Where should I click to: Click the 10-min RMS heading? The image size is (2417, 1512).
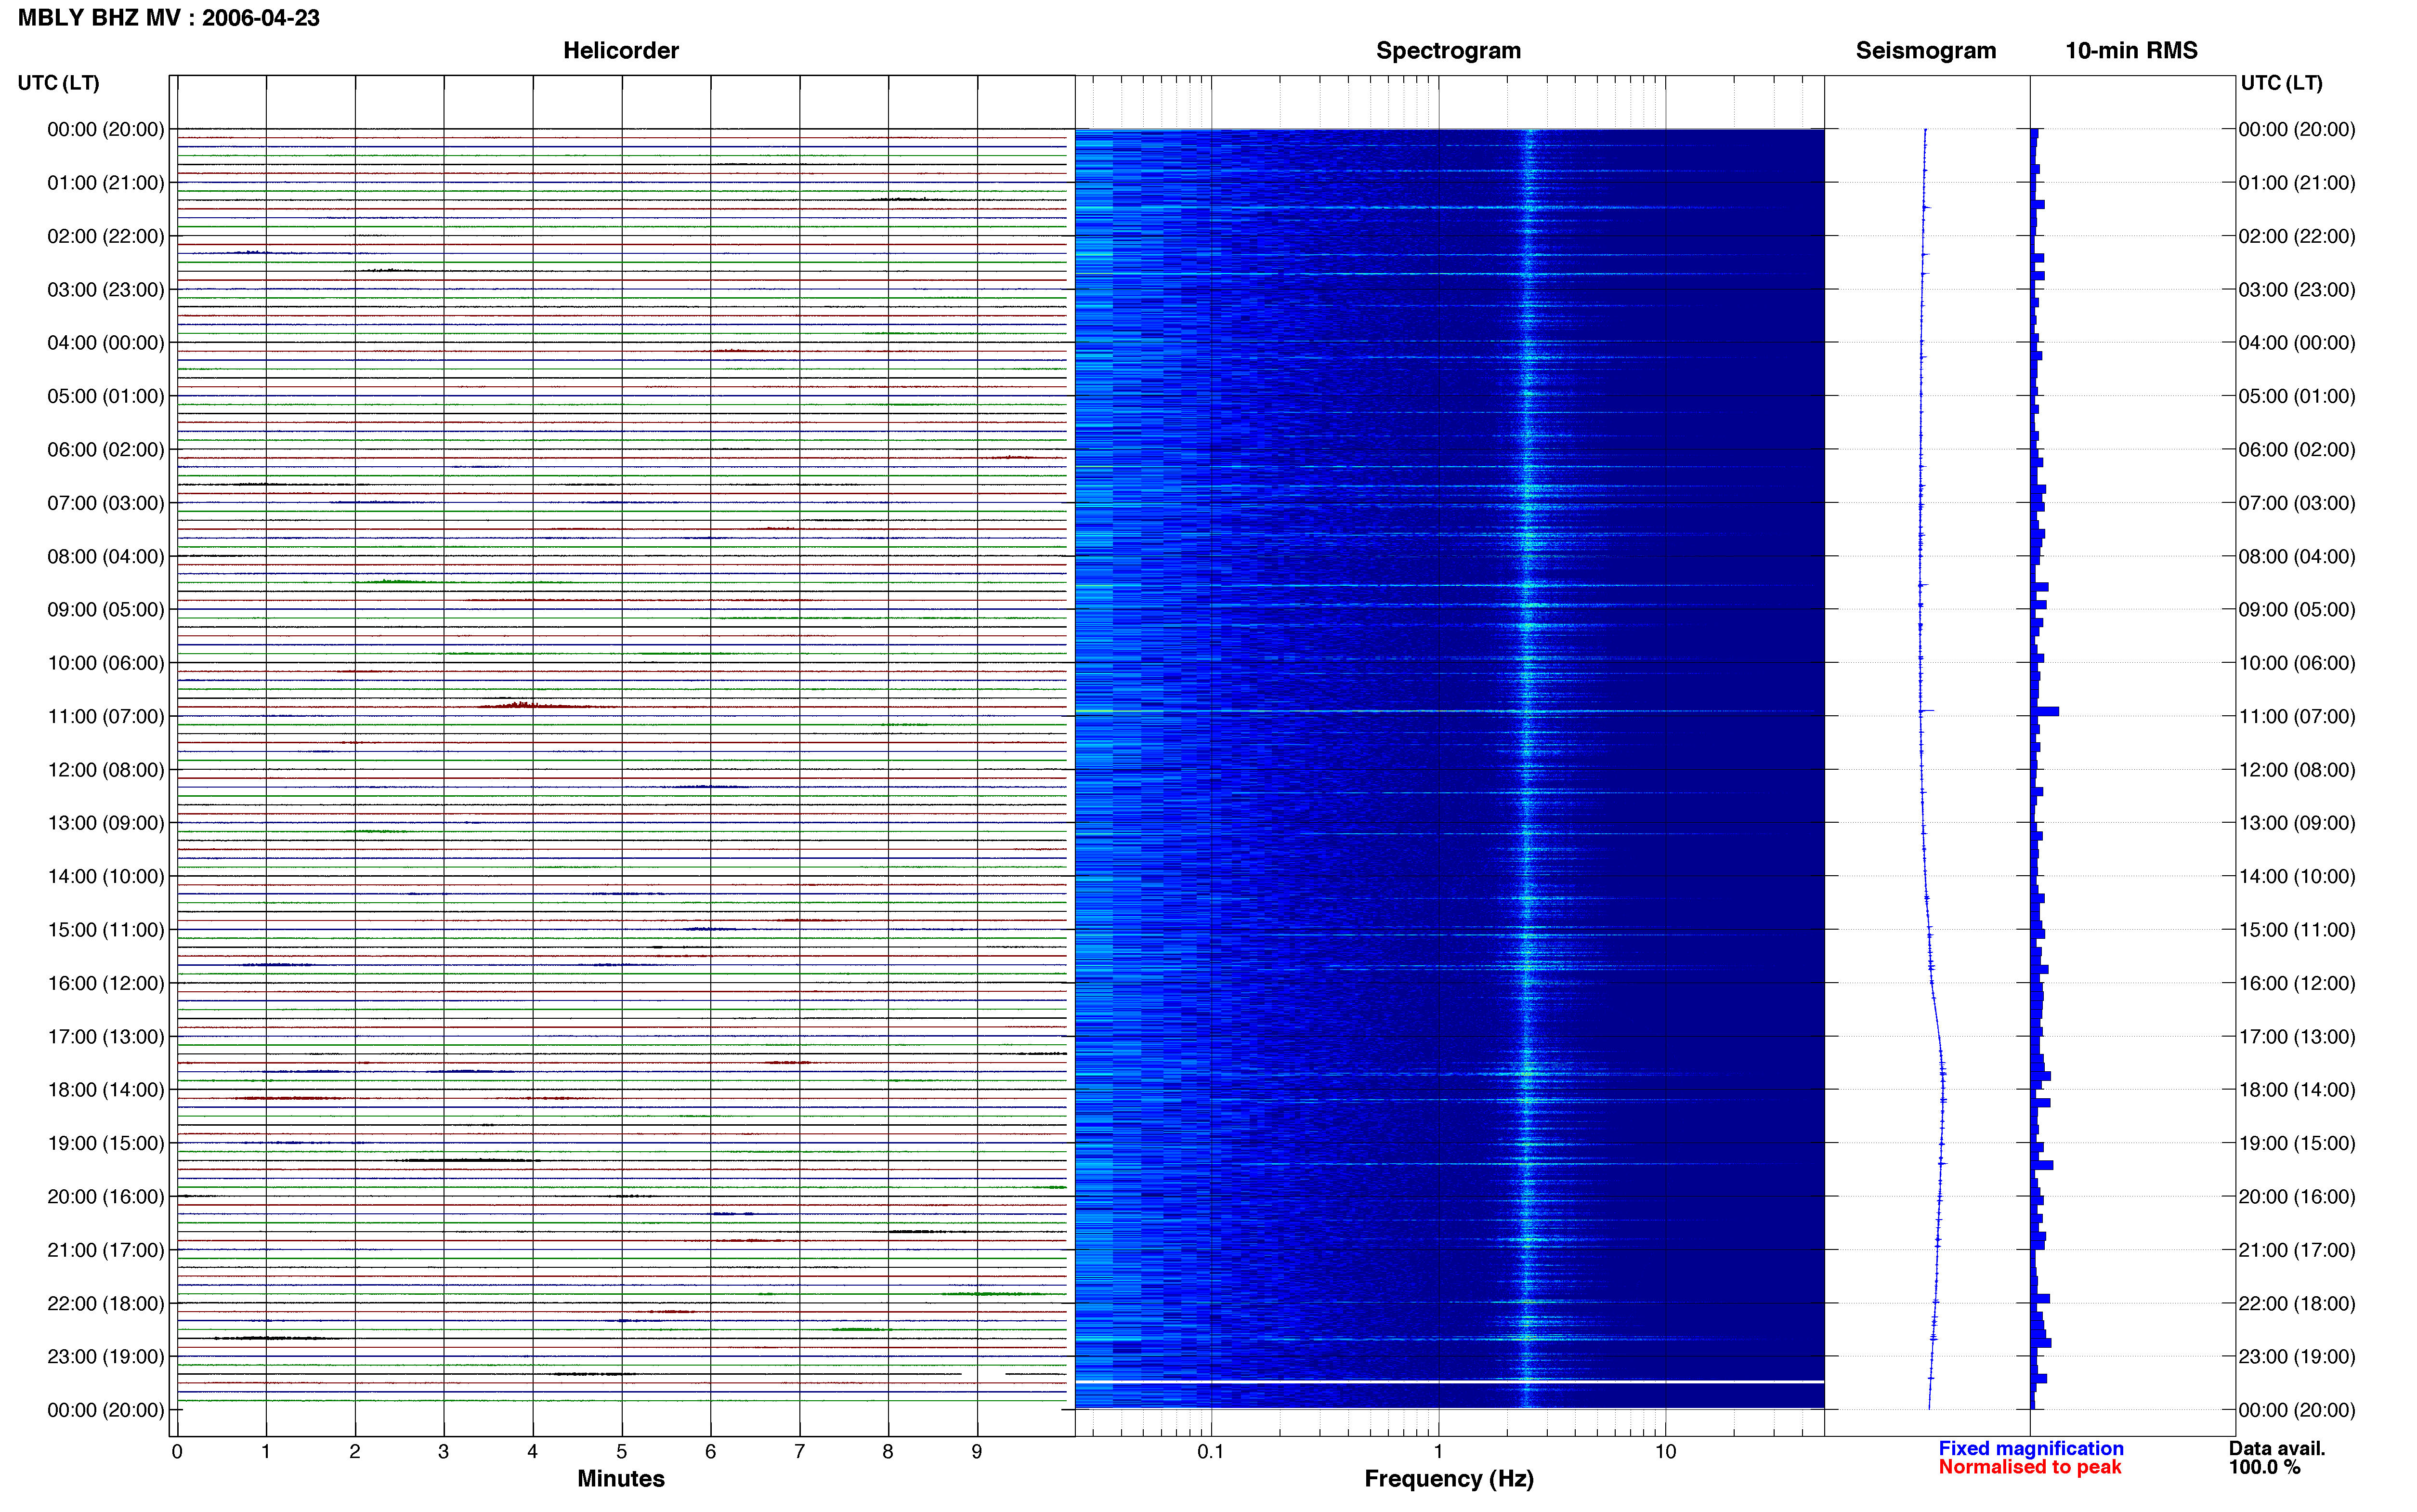pyautogui.click(x=2131, y=50)
